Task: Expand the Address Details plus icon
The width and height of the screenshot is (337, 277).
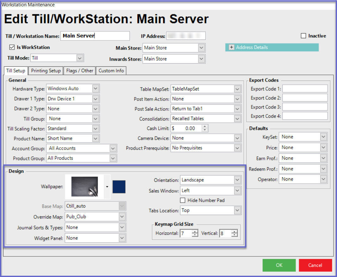Action: pos(231,47)
